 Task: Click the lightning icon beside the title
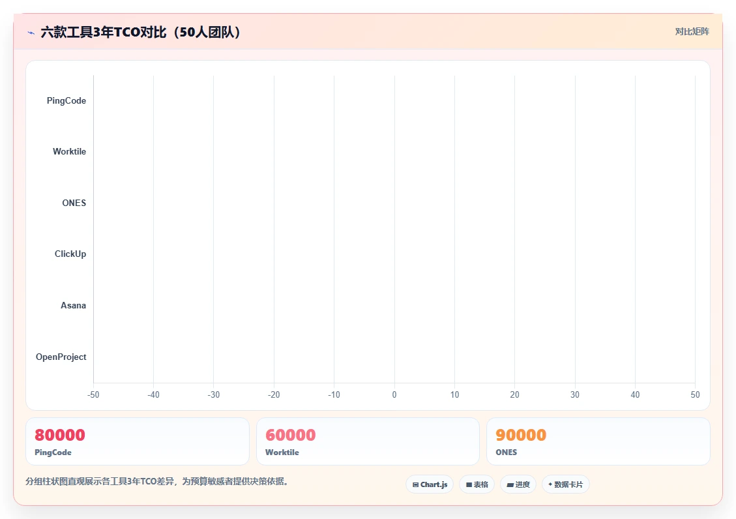pyautogui.click(x=31, y=33)
